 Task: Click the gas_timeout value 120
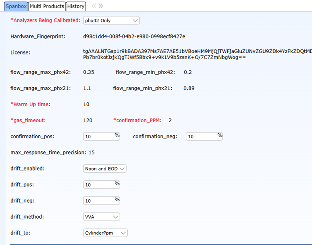[88, 120]
